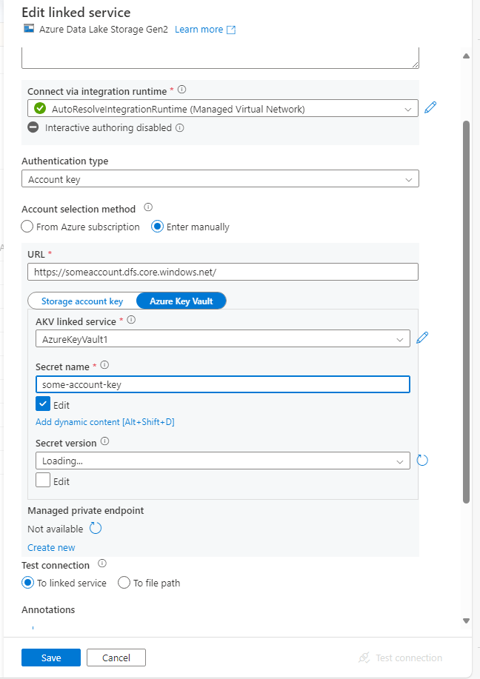Click the edit pencil next to AzureKeyVault1
This screenshot has height=679, width=480.
pyautogui.click(x=422, y=338)
